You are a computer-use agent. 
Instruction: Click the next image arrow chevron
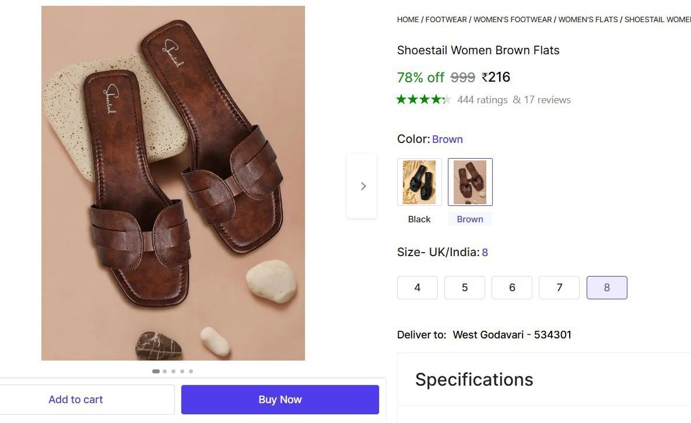363,186
